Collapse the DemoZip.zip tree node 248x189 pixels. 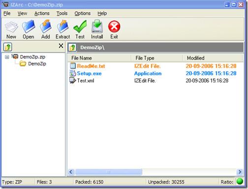click(7, 57)
